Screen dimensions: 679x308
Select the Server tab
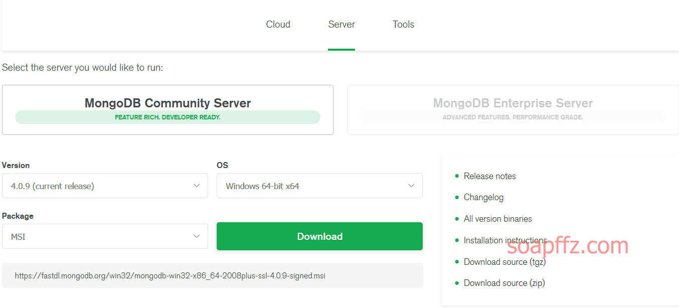[x=342, y=24]
